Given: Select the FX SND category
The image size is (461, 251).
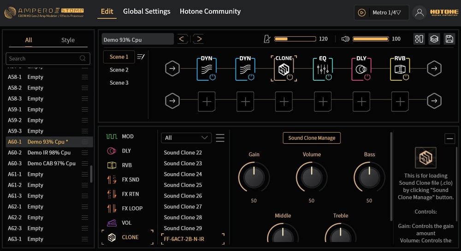Looking at the screenshot, I should coord(123,180).
